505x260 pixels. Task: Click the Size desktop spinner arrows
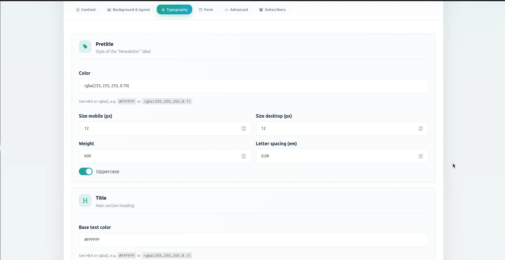pos(421,129)
